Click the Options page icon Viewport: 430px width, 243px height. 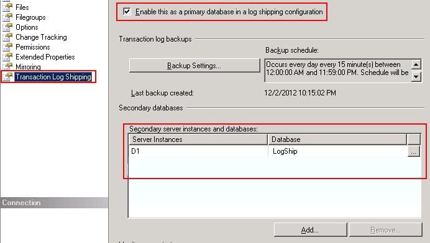(x=7, y=27)
